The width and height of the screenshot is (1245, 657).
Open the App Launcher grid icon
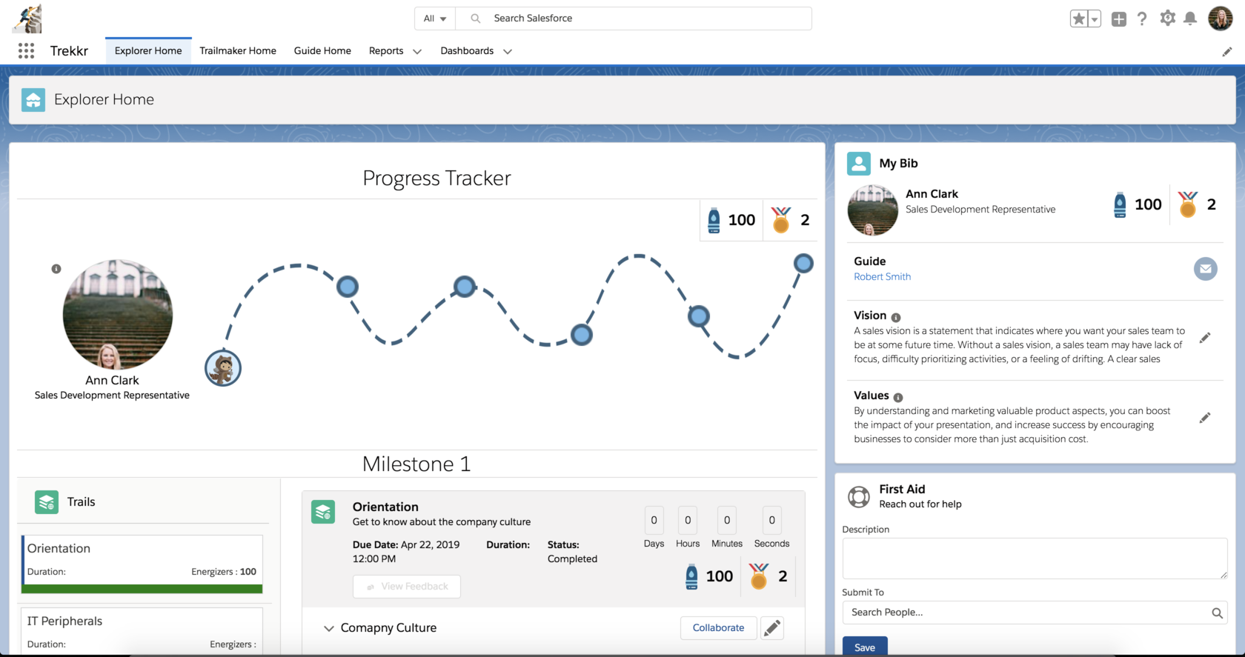[x=26, y=50]
